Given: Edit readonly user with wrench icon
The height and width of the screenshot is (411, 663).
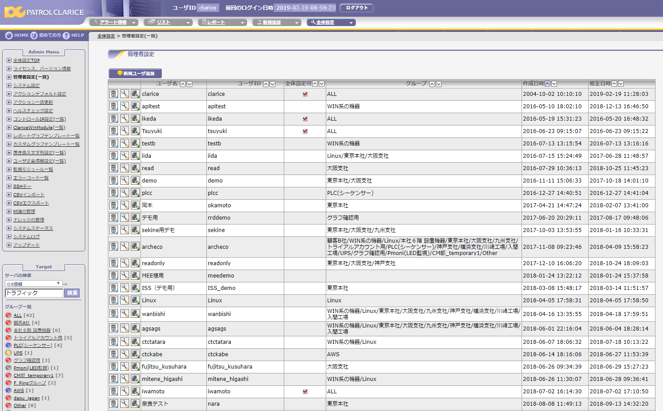Looking at the screenshot, I should point(125,263).
